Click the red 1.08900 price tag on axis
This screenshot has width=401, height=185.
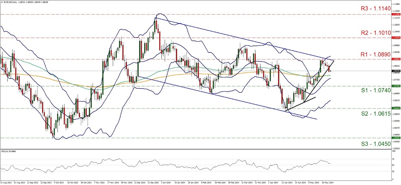(396, 59)
